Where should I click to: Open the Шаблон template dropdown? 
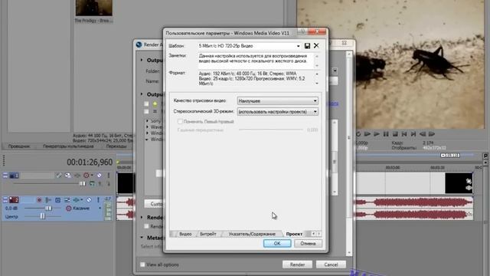[298, 46]
